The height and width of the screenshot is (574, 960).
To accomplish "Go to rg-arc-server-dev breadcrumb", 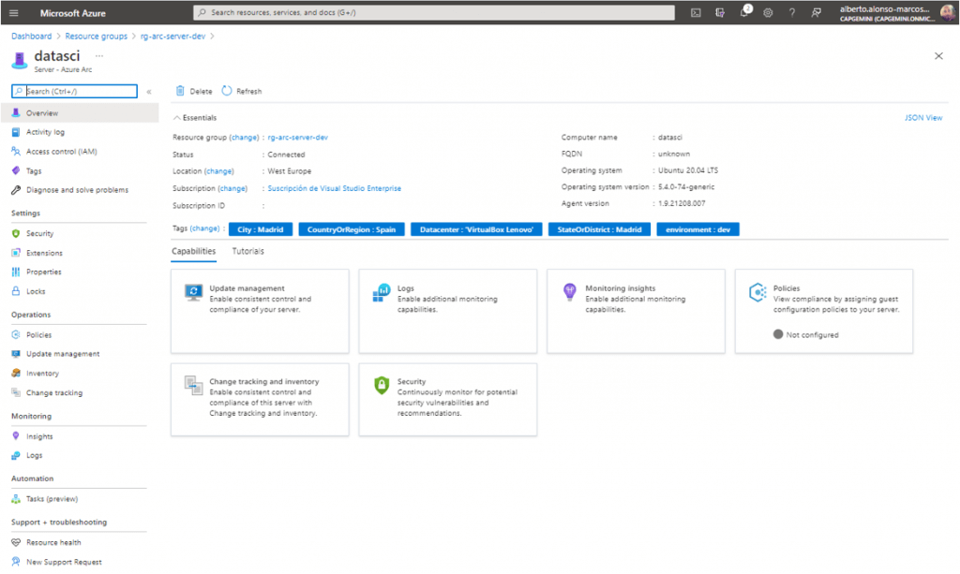I will (x=172, y=37).
